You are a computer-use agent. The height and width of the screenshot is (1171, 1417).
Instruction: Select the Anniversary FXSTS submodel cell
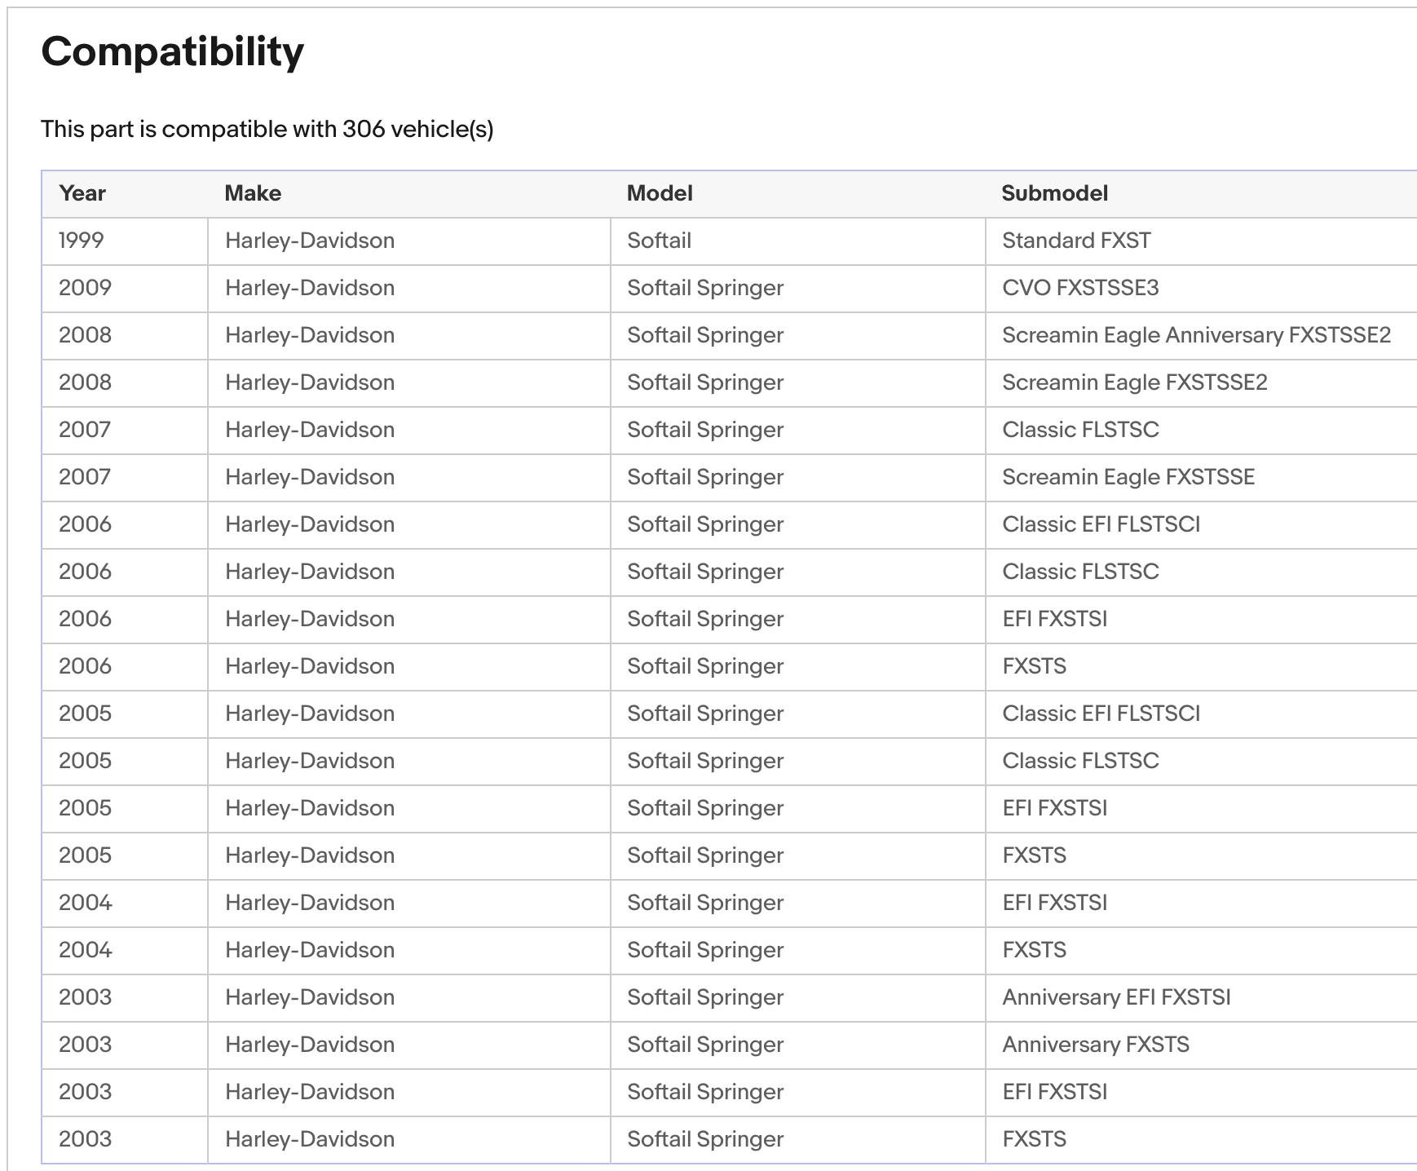pos(1096,1045)
